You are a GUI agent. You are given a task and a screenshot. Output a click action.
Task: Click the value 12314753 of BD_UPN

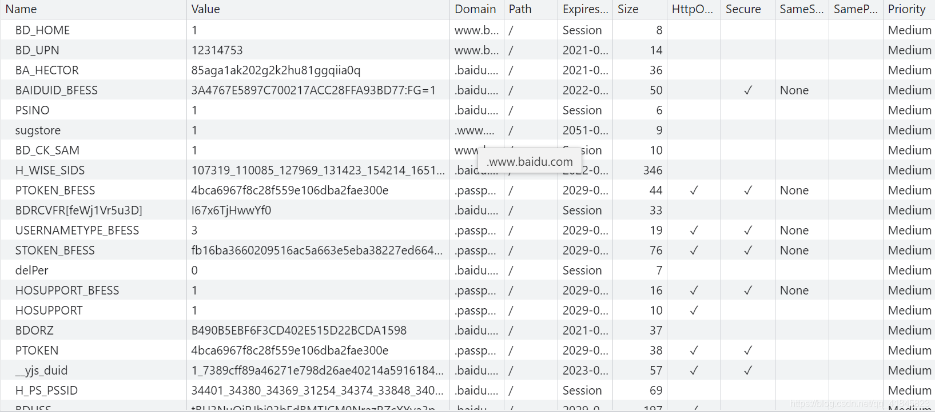[x=217, y=50]
